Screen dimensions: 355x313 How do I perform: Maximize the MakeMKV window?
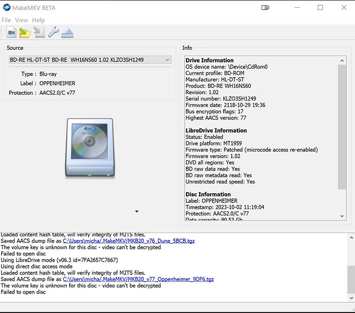point(320,8)
